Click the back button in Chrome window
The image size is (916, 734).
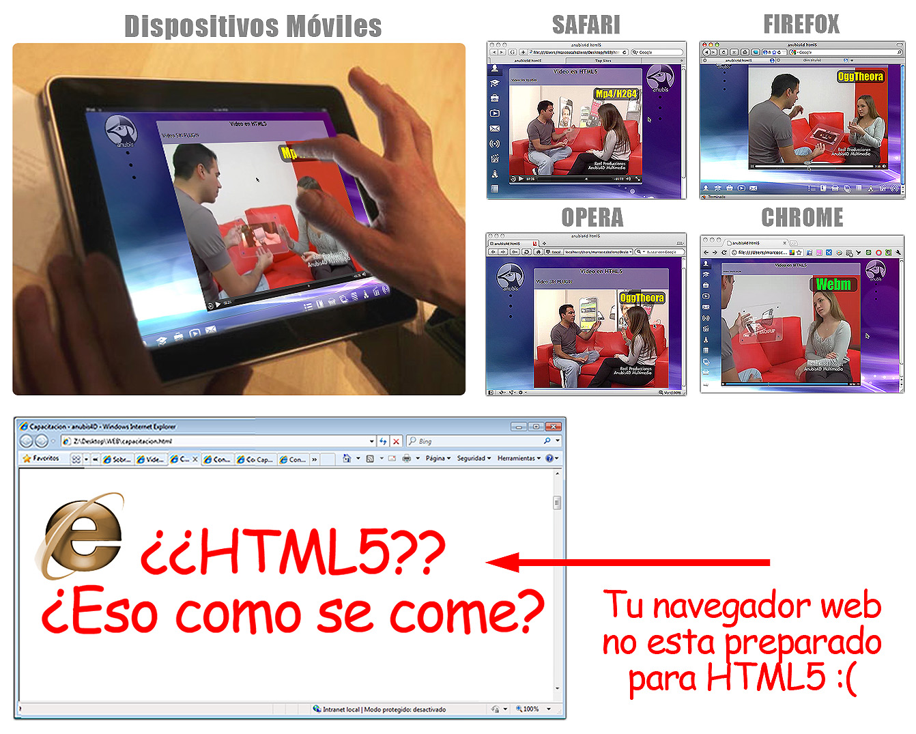(706, 252)
